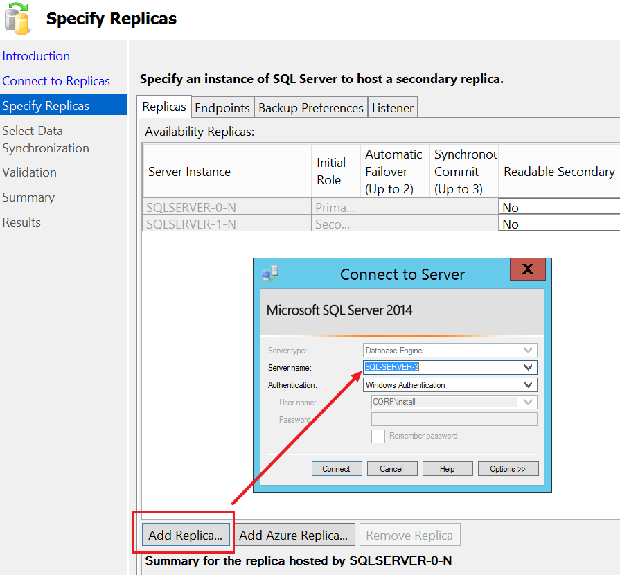Expand Options in the Connect dialog
The width and height of the screenshot is (620, 575).
pyautogui.click(x=507, y=469)
